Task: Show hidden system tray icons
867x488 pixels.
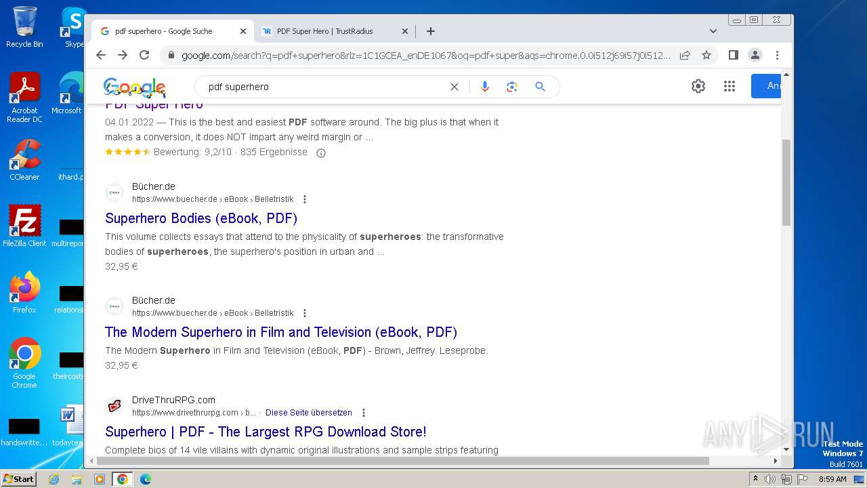Action: click(x=755, y=479)
